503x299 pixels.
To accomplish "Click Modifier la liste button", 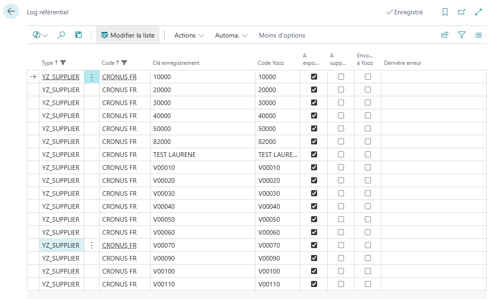I will point(128,35).
